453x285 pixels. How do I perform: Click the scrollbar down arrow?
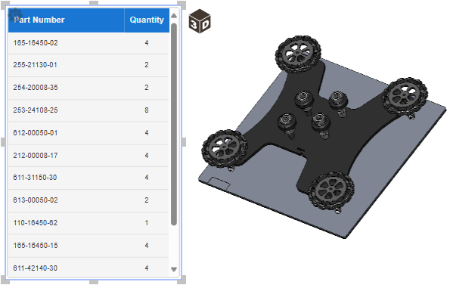click(174, 269)
